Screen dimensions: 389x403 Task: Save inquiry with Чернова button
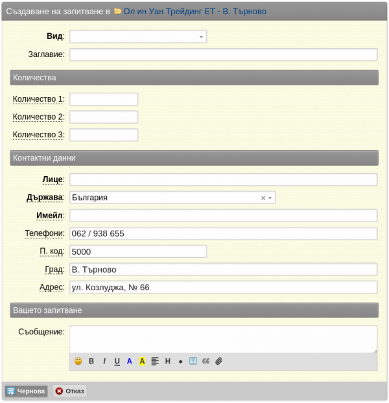point(27,391)
